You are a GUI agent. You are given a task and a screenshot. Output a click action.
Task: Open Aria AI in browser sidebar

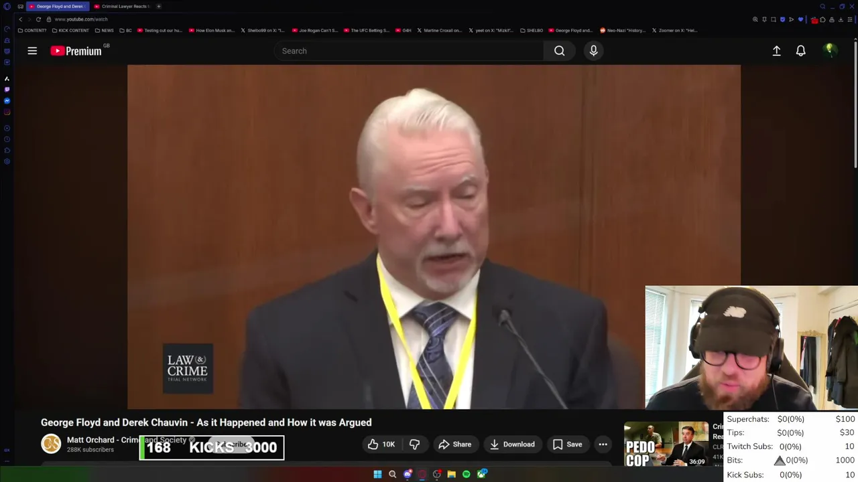coord(7,78)
